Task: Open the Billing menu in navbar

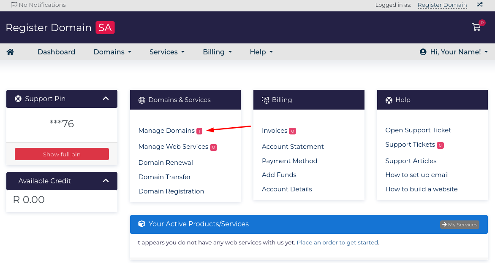Action: tap(217, 52)
